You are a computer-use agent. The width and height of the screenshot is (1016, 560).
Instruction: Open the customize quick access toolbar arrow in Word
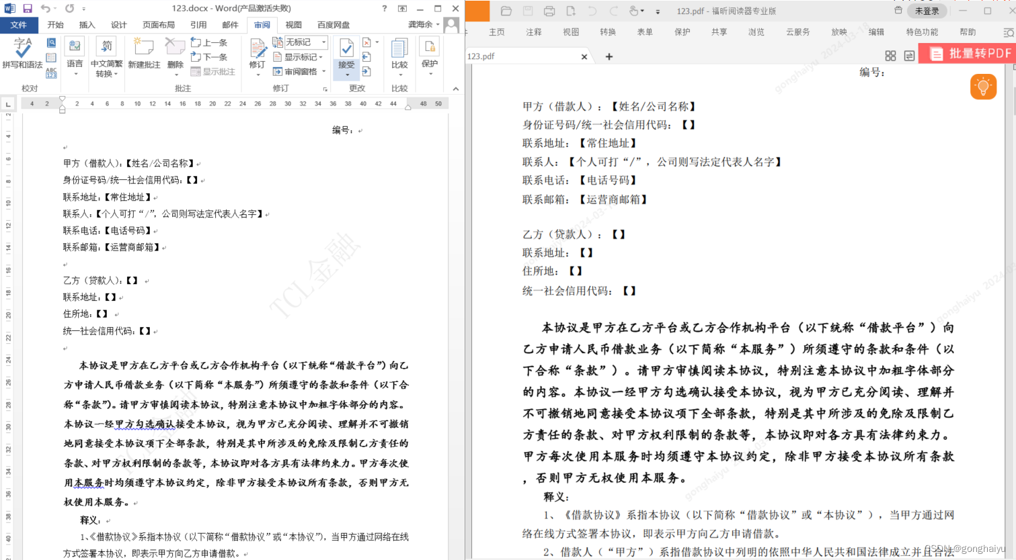pos(84,9)
